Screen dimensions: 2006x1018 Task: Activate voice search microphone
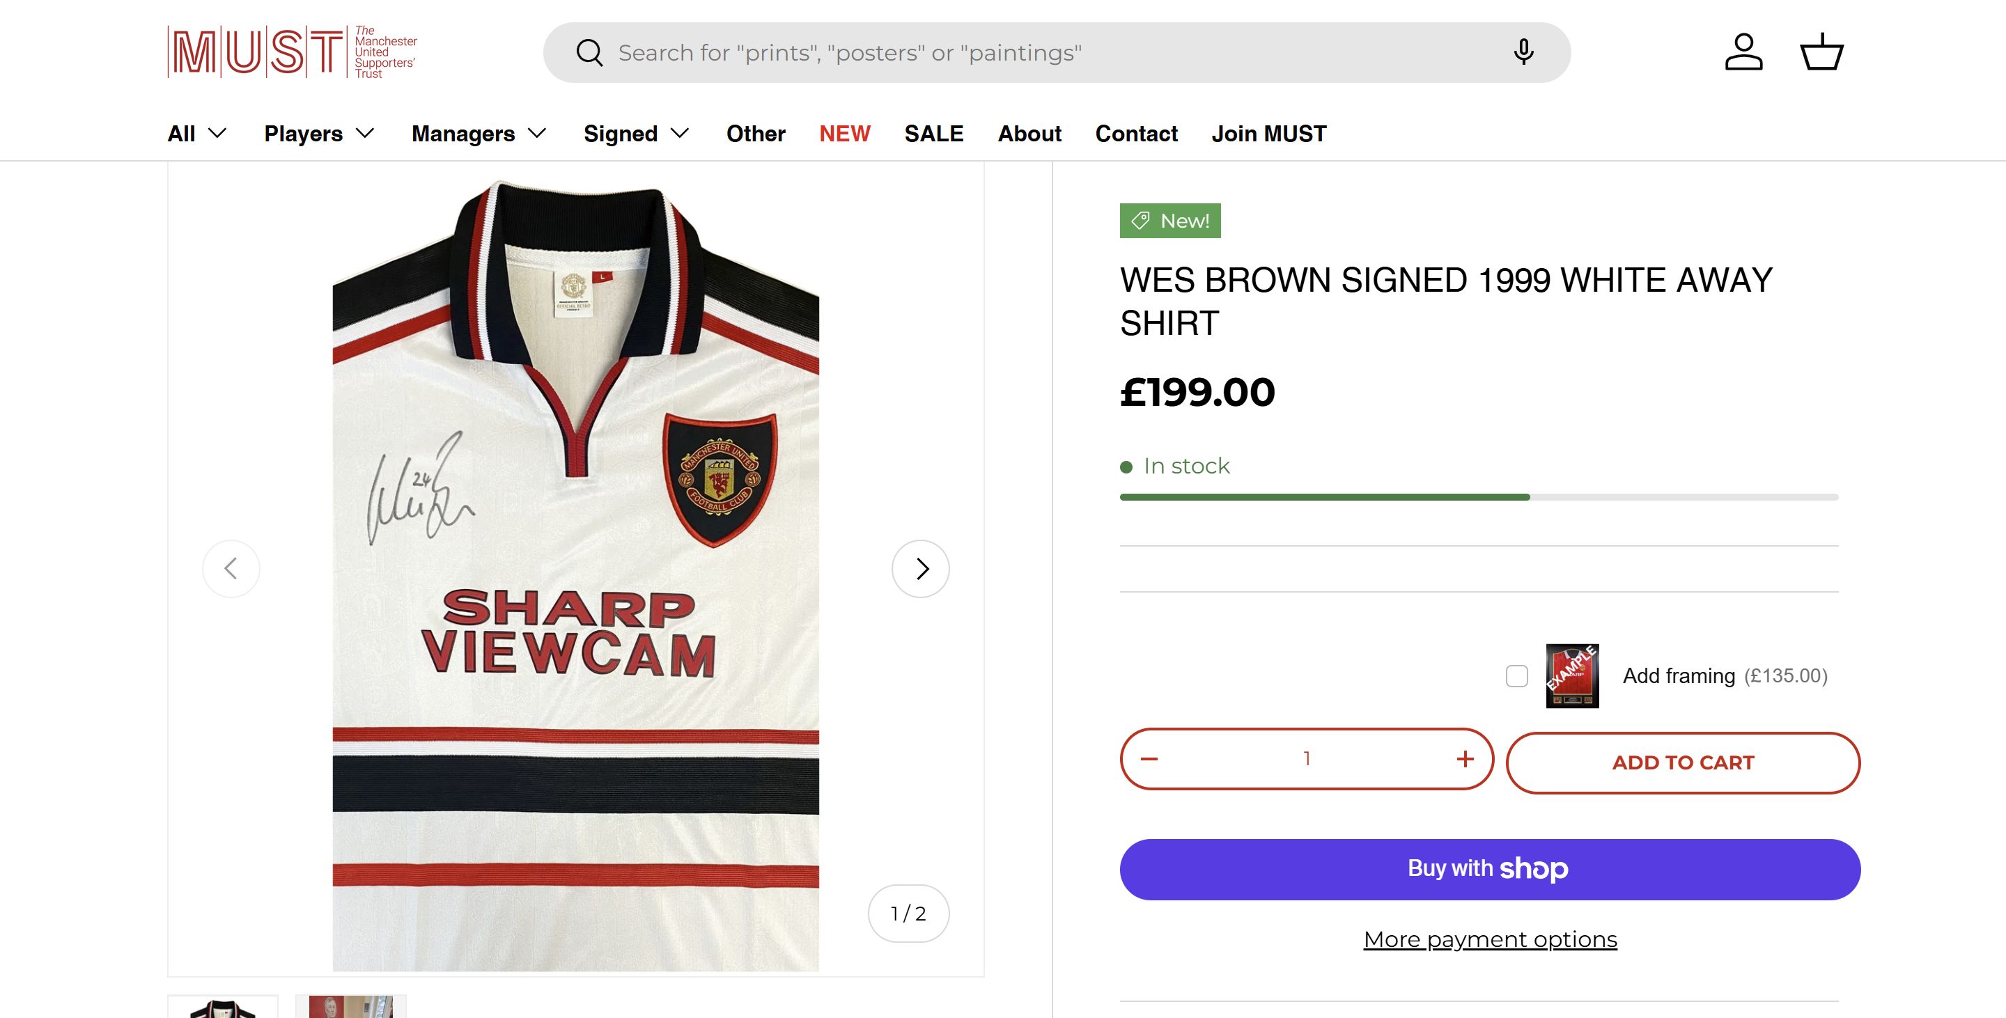[1523, 52]
